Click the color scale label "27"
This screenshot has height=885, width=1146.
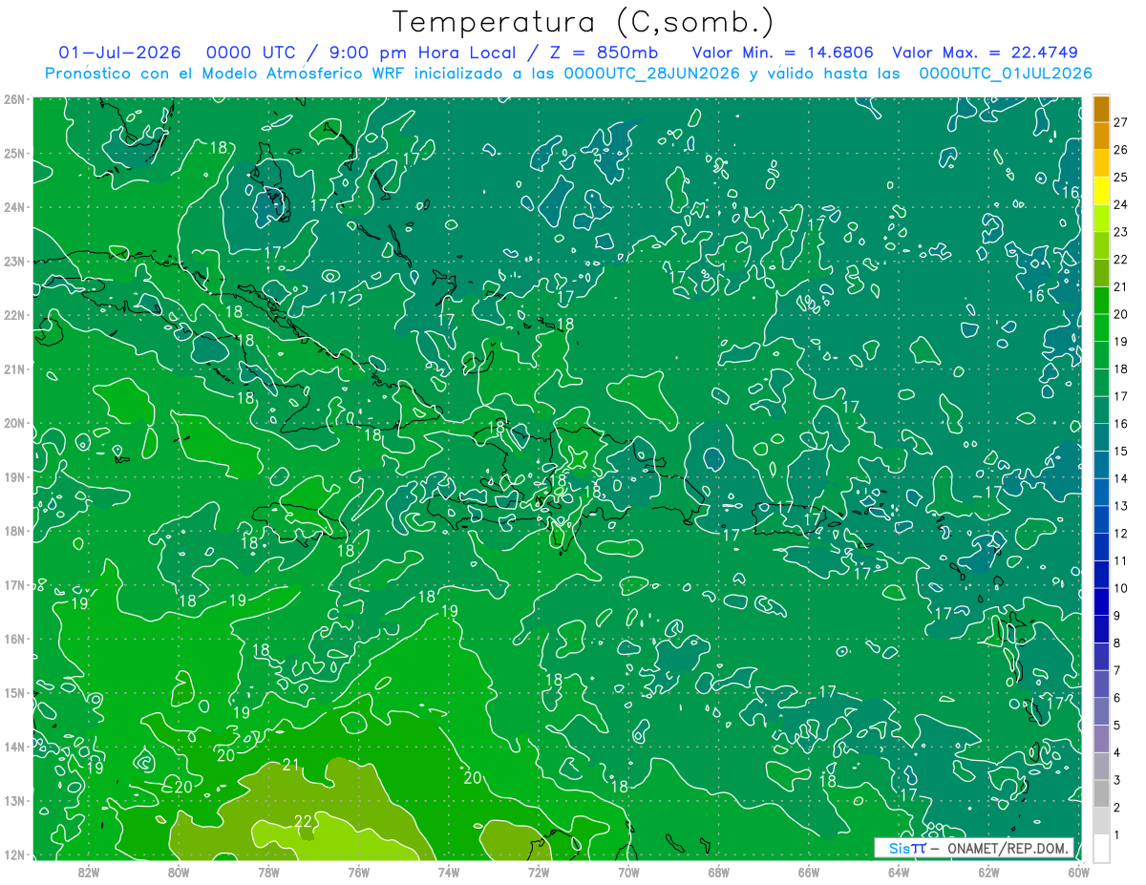pyautogui.click(x=1120, y=121)
